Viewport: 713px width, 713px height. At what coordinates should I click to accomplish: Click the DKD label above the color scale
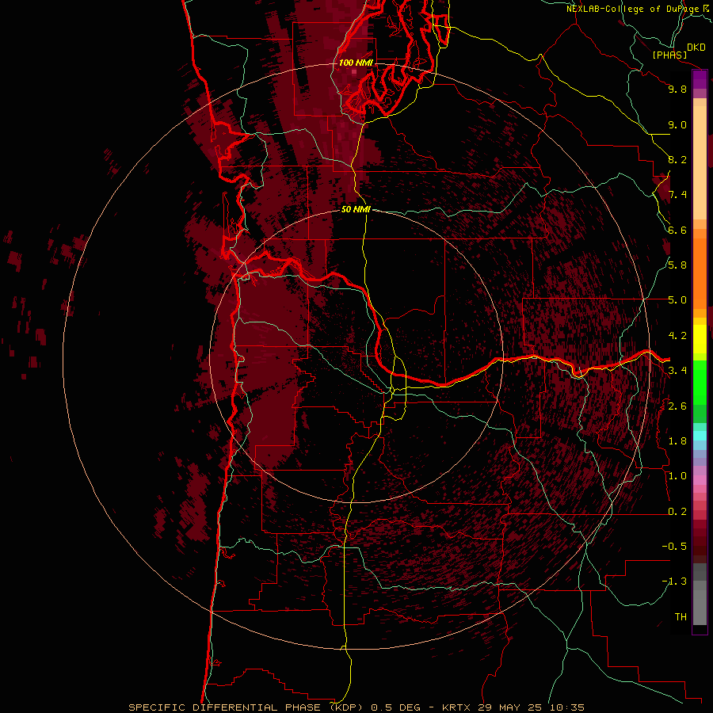coord(696,48)
